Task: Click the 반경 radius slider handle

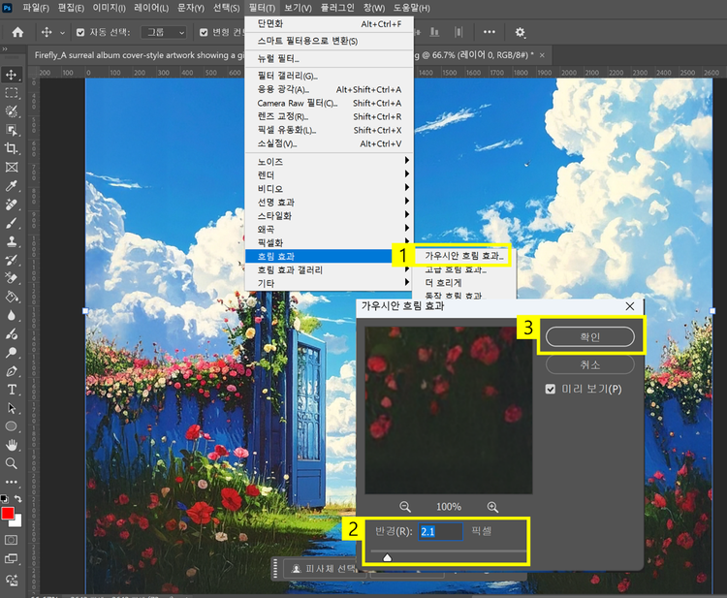Action: point(387,557)
